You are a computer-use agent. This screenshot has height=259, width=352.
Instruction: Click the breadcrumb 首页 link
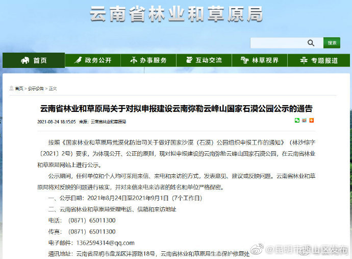[x=19, y=88]
